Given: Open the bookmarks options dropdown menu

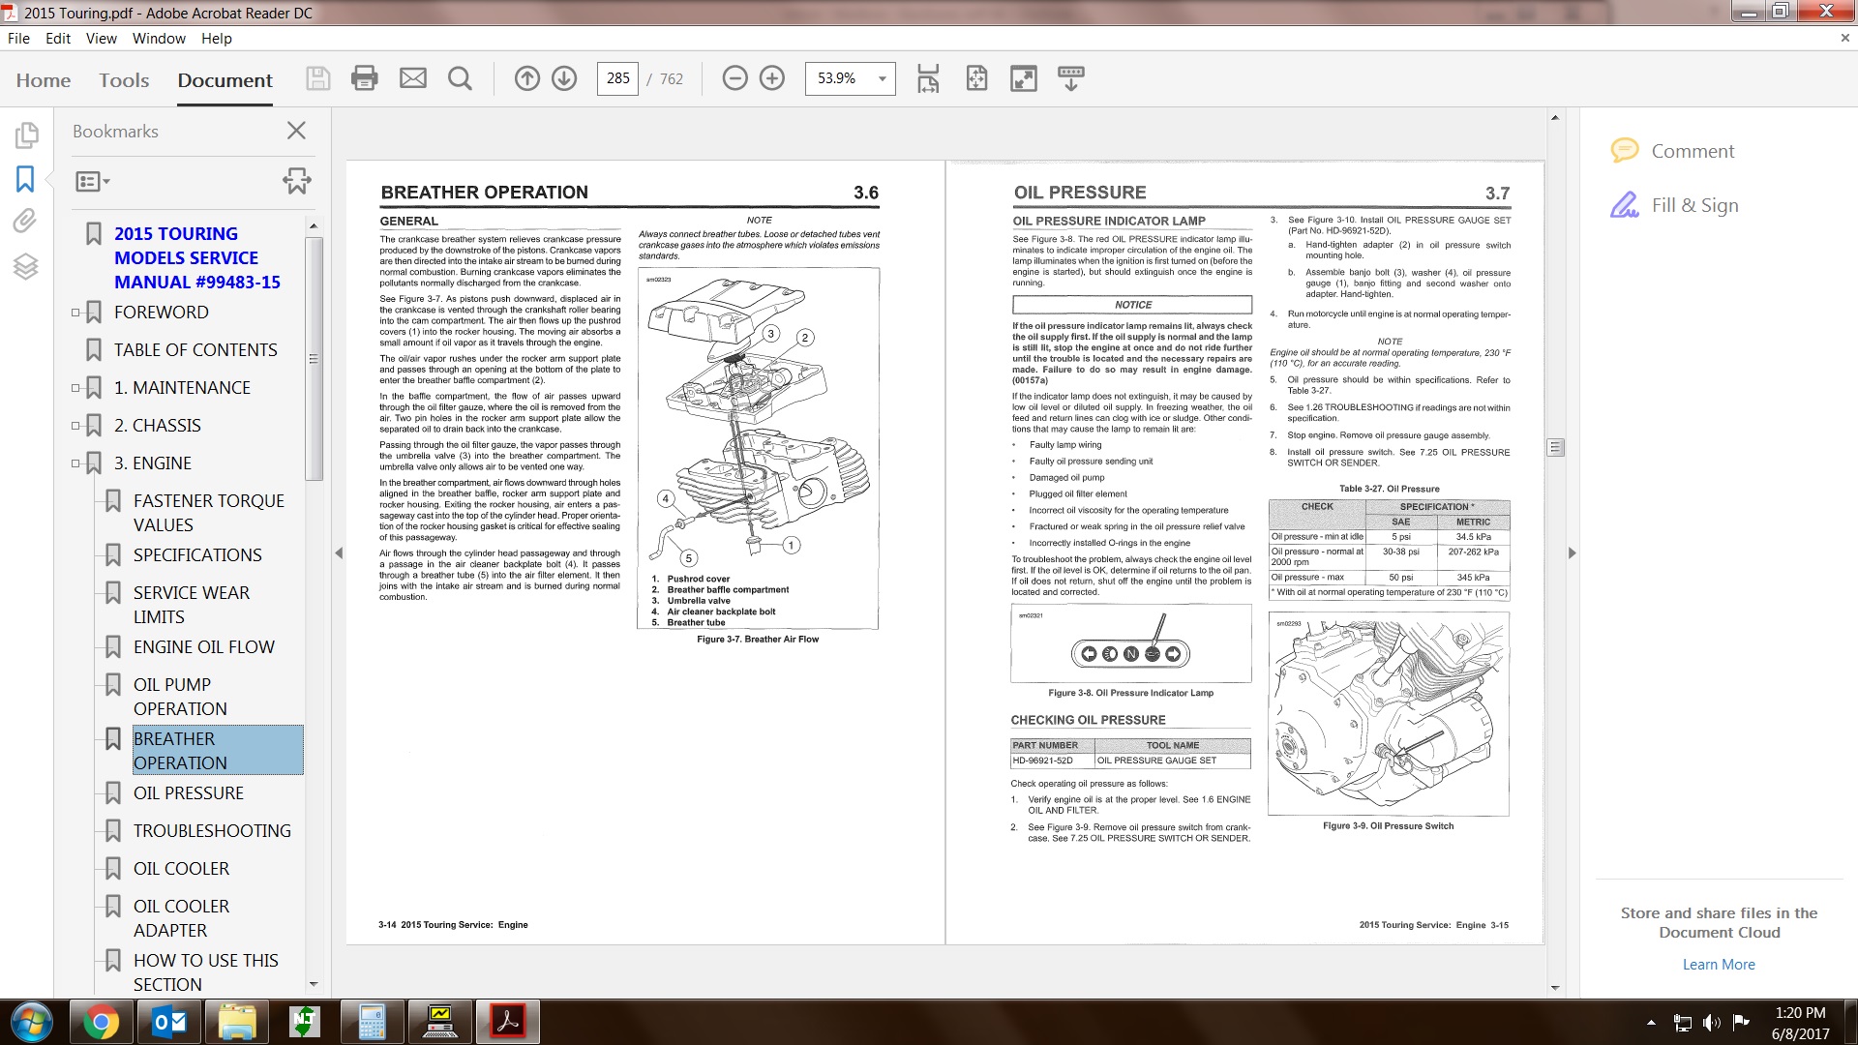Looking at the screenshot, I should (x=93, y=181).
